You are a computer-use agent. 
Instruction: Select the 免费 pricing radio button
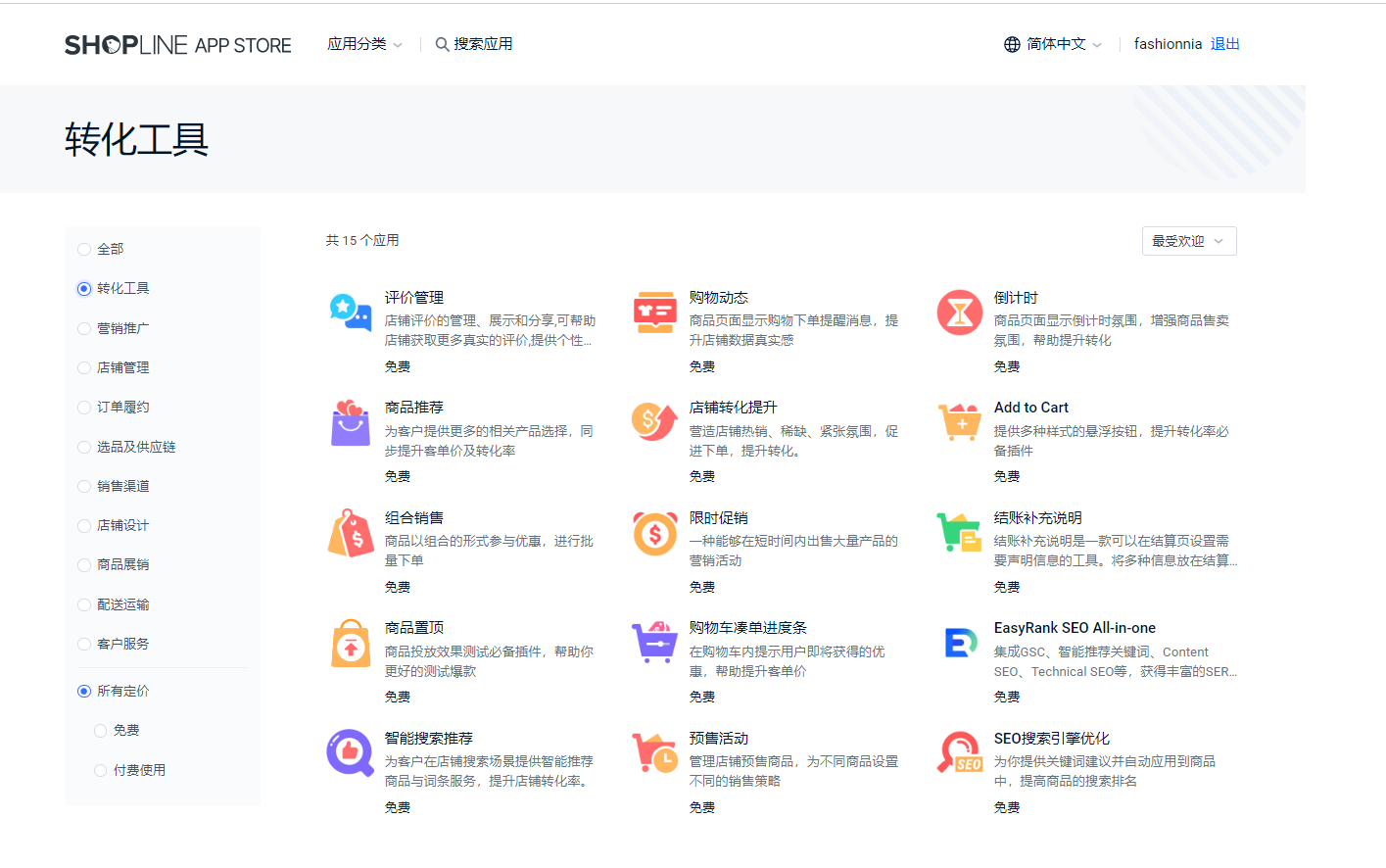click(101, 731)
